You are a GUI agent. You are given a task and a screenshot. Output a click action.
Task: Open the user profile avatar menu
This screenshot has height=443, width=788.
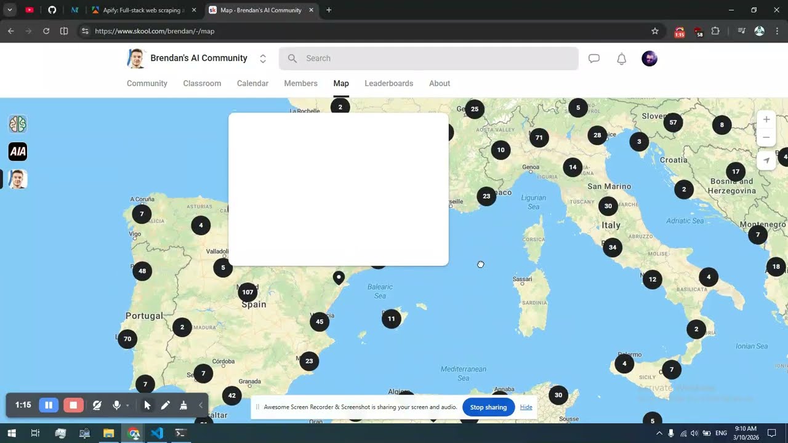649,58
